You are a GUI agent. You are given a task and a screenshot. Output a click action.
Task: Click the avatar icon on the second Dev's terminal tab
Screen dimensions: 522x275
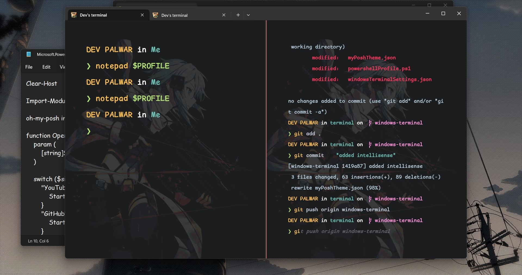pyautogui.click(x=156, y=15)
